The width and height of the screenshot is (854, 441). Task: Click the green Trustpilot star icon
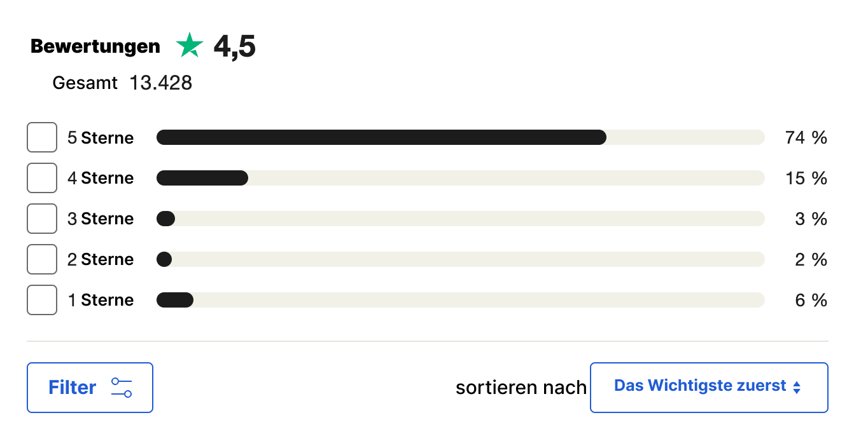click(x=189, y=46)
